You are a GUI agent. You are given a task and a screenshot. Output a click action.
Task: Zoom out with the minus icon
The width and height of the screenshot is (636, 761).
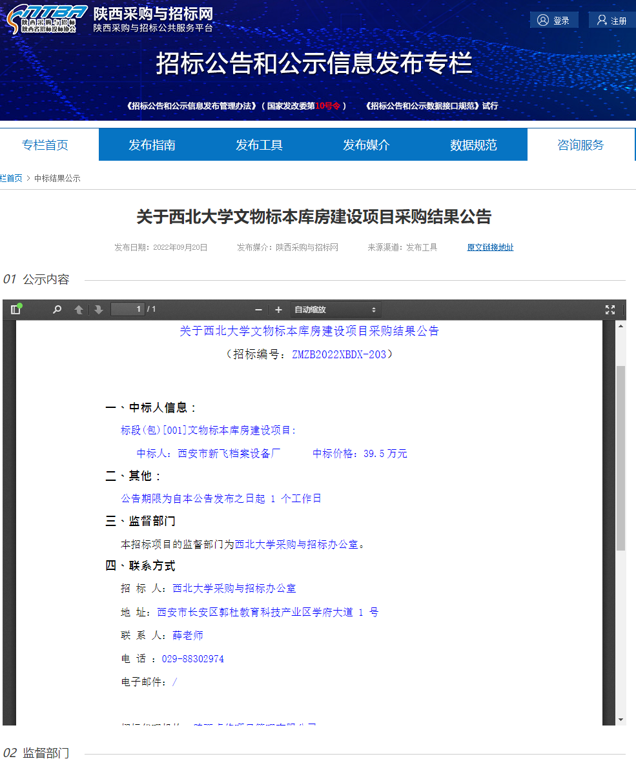tap(258, 310)
